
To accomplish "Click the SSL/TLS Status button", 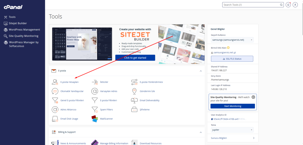I will pos(232,59).
